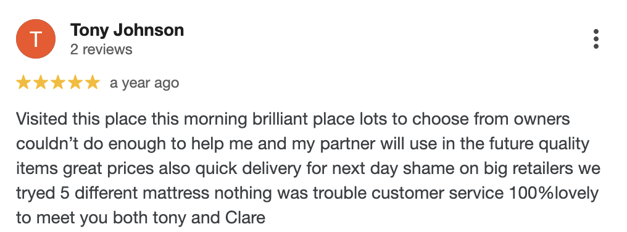Open Tony Johnson's profile name link
Screen dimensions: 627x232
(127, 30)
